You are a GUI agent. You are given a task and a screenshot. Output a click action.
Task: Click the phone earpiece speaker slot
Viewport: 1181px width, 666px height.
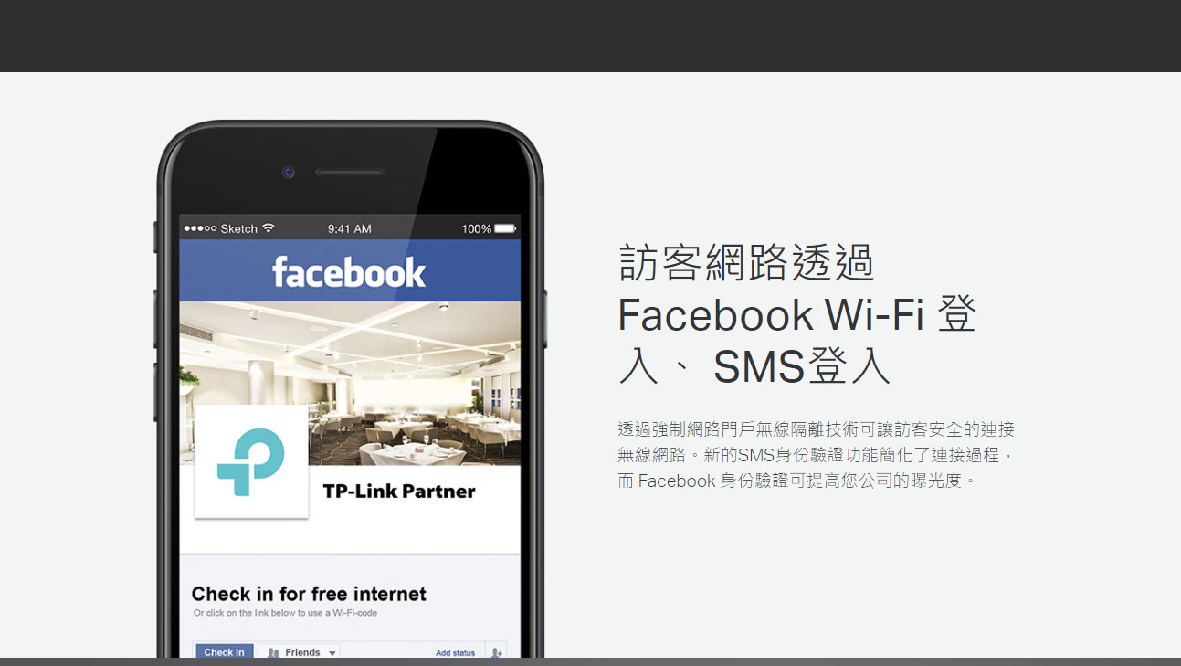click(x=350, y=172)
